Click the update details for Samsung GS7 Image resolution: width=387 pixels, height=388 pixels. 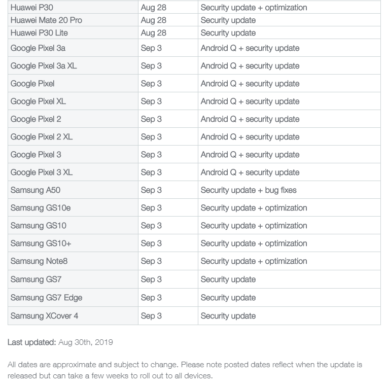coord(228,279)
